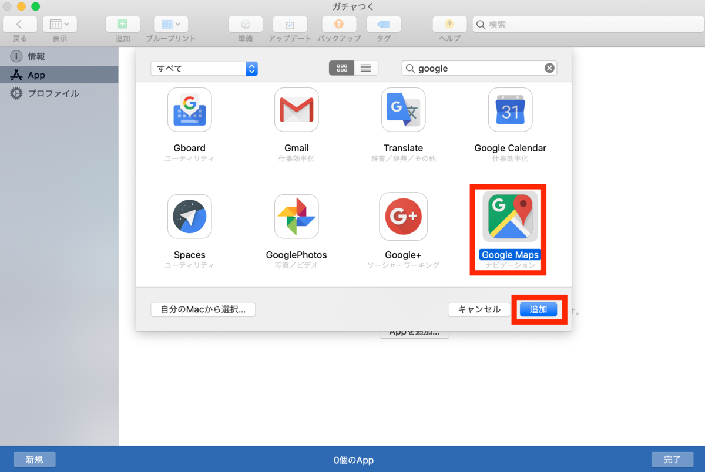The width and height of the screenshot is (705, 472).
Task: Switch to icon grid view
Action: coord(341,68)
